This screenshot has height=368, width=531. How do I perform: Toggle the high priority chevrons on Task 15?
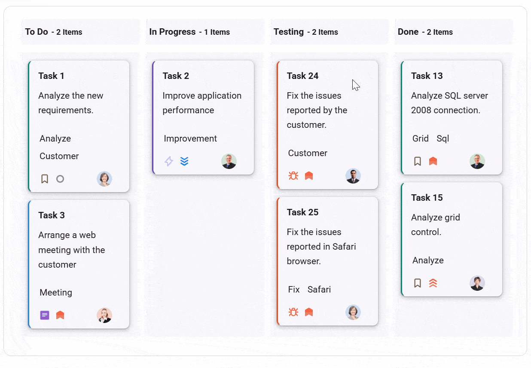(x=433, y=283)
